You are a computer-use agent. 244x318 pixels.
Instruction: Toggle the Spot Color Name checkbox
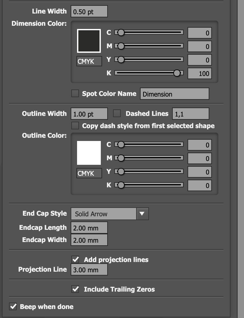[75, 94]
